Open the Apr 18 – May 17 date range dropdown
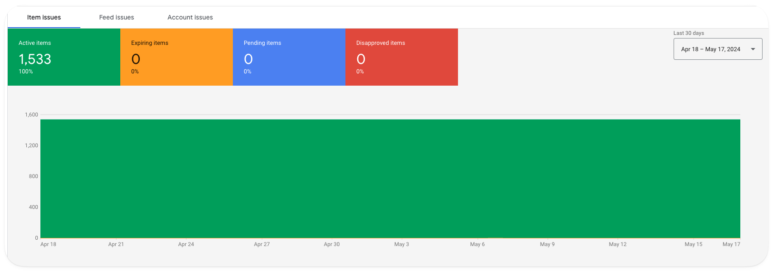Image resolution: width=773 pixels, height=271 pixels. (711, 49)
